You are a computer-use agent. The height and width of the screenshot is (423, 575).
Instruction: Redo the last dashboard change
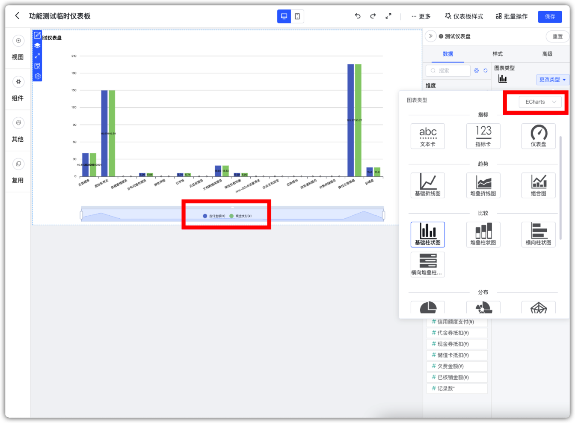click(373, 16)
